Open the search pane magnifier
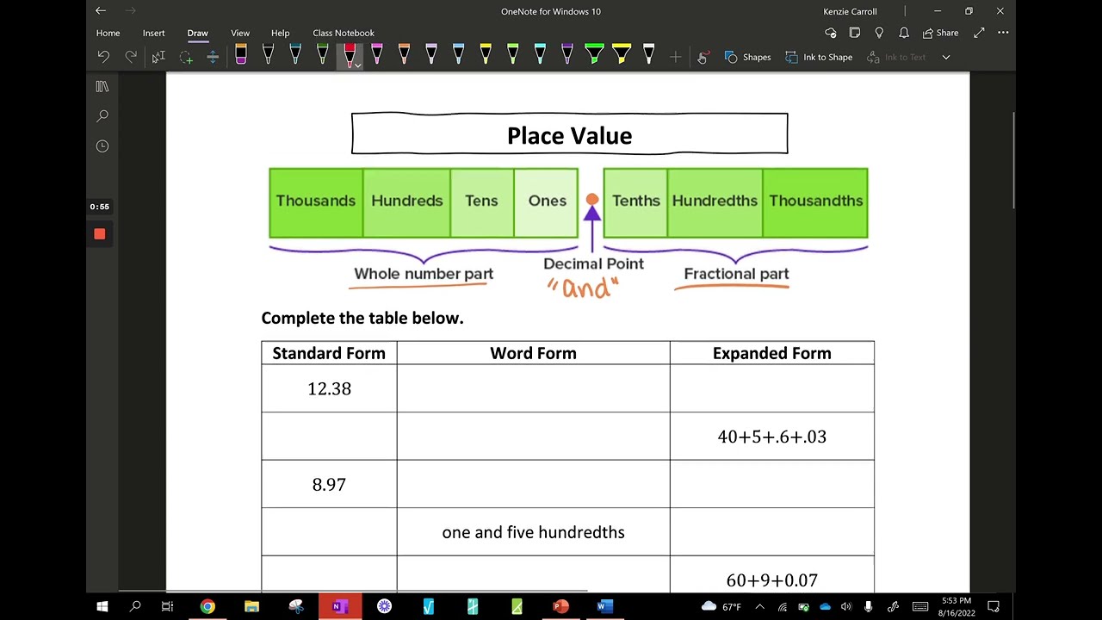 (102, 115)
